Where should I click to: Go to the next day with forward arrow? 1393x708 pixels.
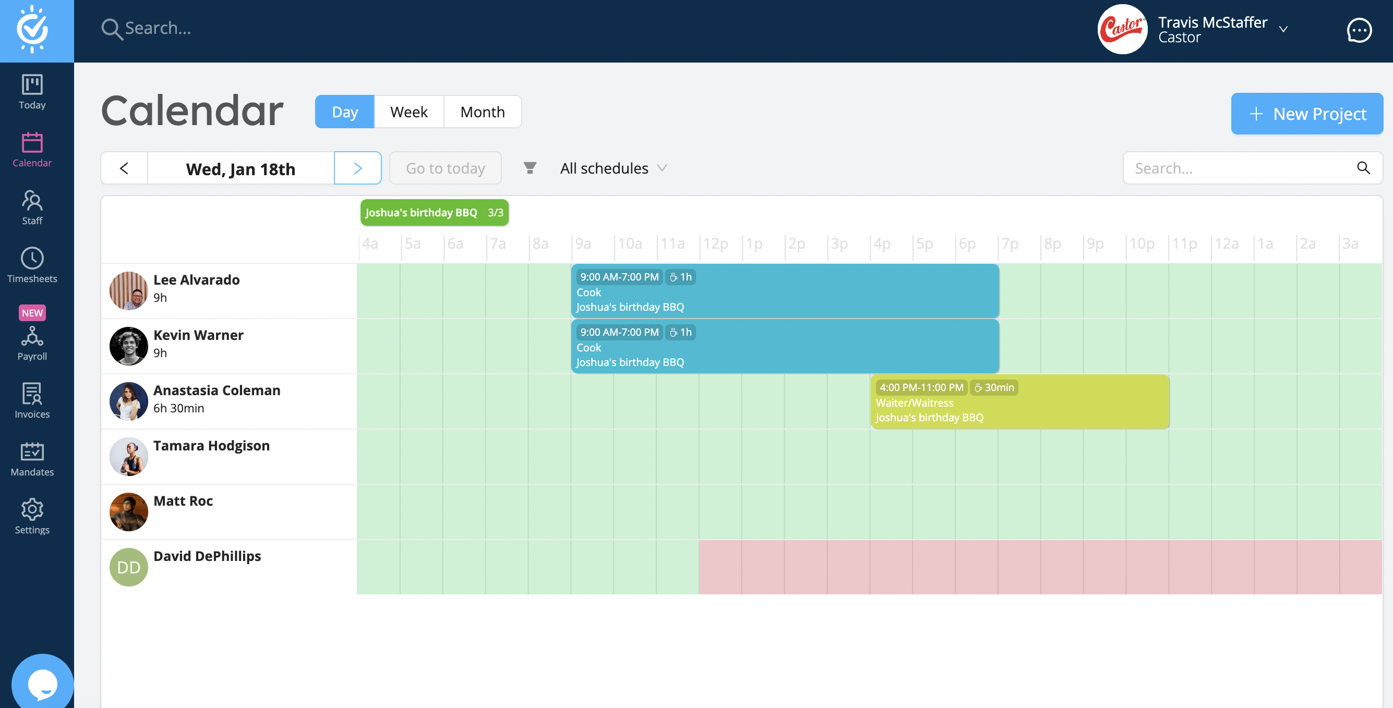[357, 168]
